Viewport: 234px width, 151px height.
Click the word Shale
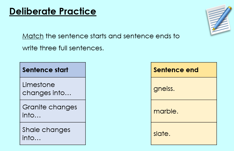click(31, 130)
